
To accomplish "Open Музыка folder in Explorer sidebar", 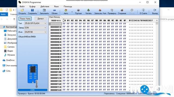I will 9,55.
